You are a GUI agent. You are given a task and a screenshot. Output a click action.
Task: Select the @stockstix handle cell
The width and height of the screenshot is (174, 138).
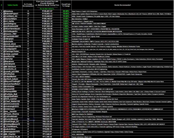tap(13, 41)
